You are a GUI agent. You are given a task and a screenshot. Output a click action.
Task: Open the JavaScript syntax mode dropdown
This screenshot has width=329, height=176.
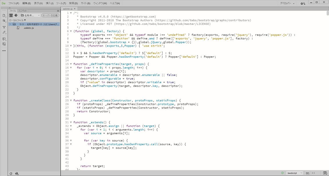(x=294, y=173)
